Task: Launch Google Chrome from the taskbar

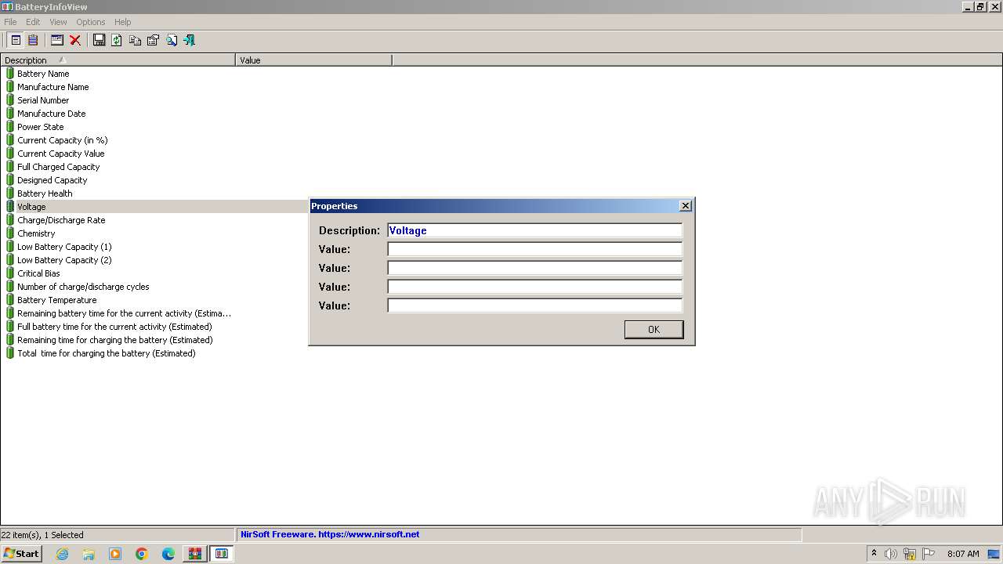Action: (142, 554)
